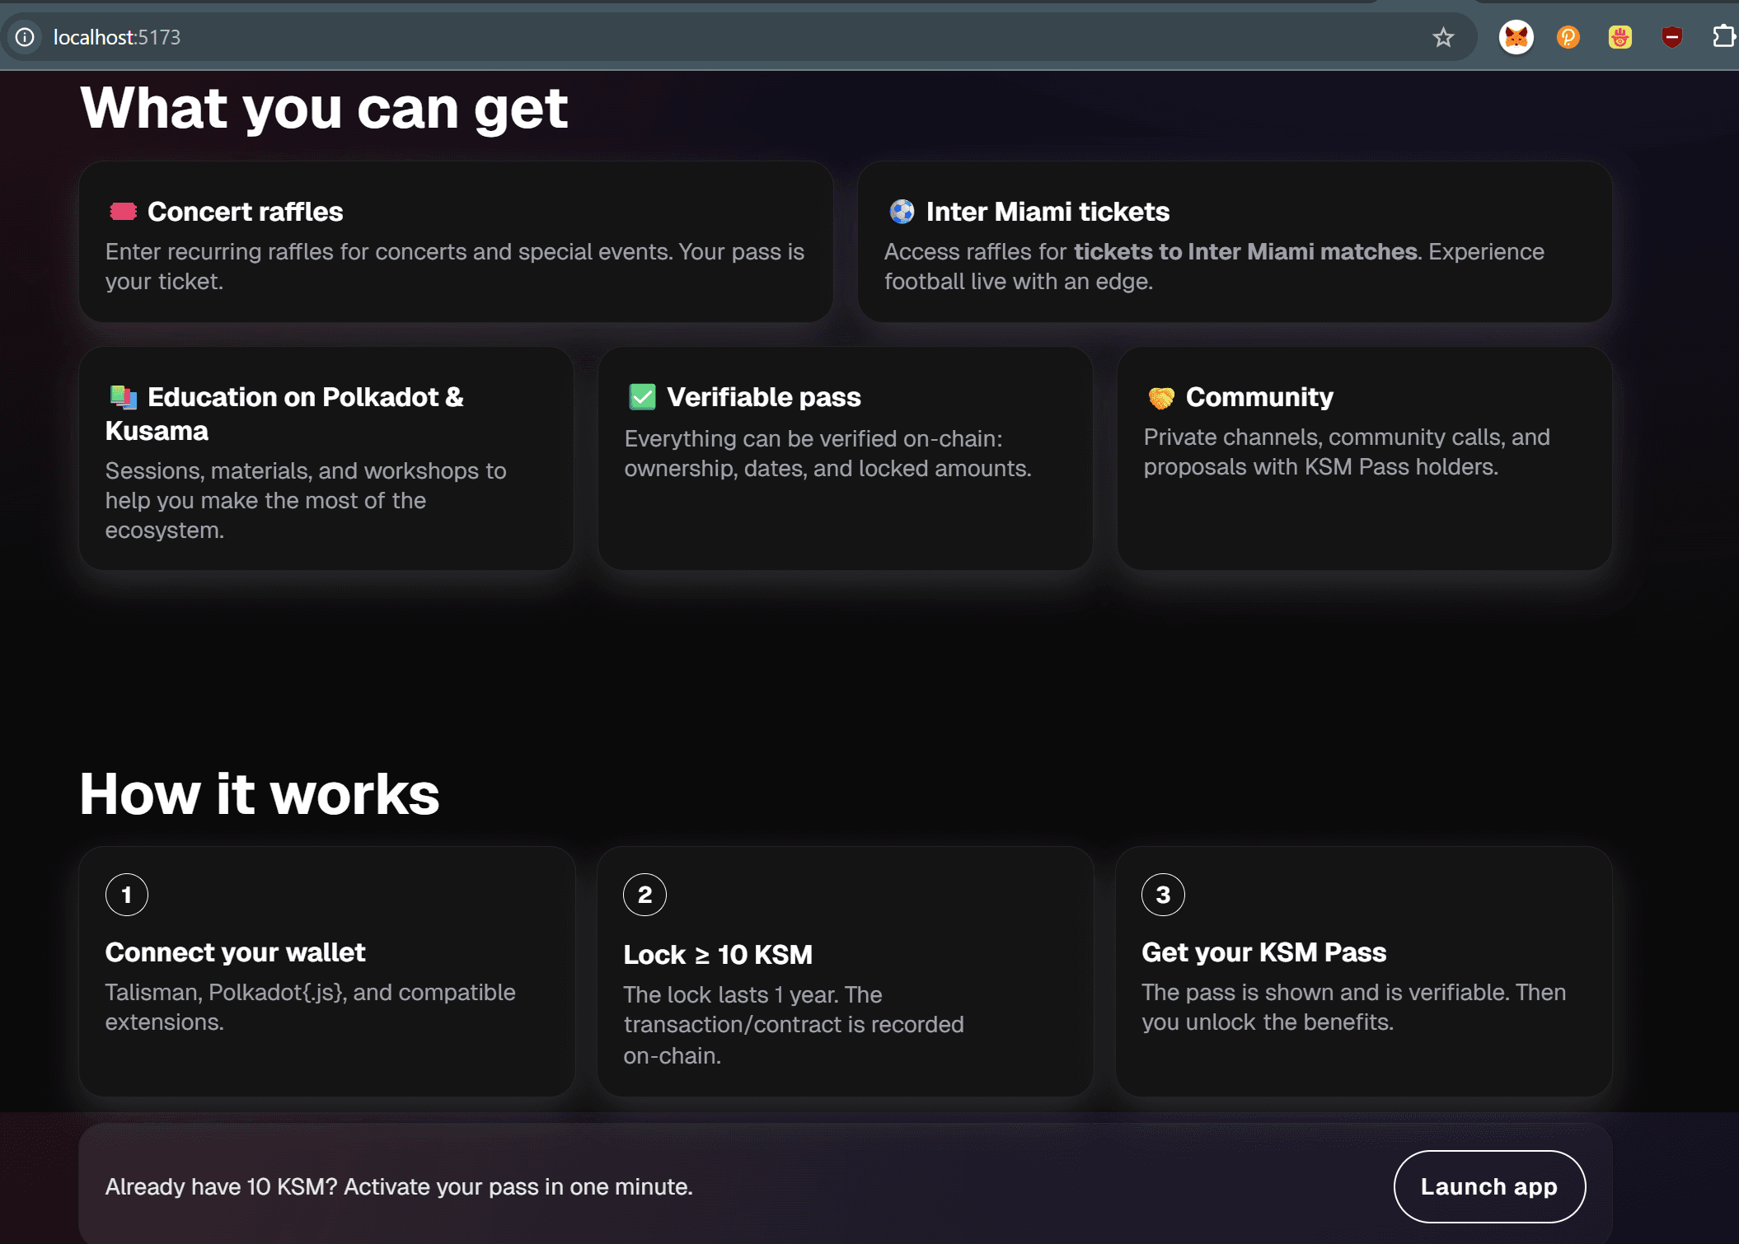Click bold 'tickets to Inter Miami matches' text
1739x1244 pixels.
[x=1246, y=251]
